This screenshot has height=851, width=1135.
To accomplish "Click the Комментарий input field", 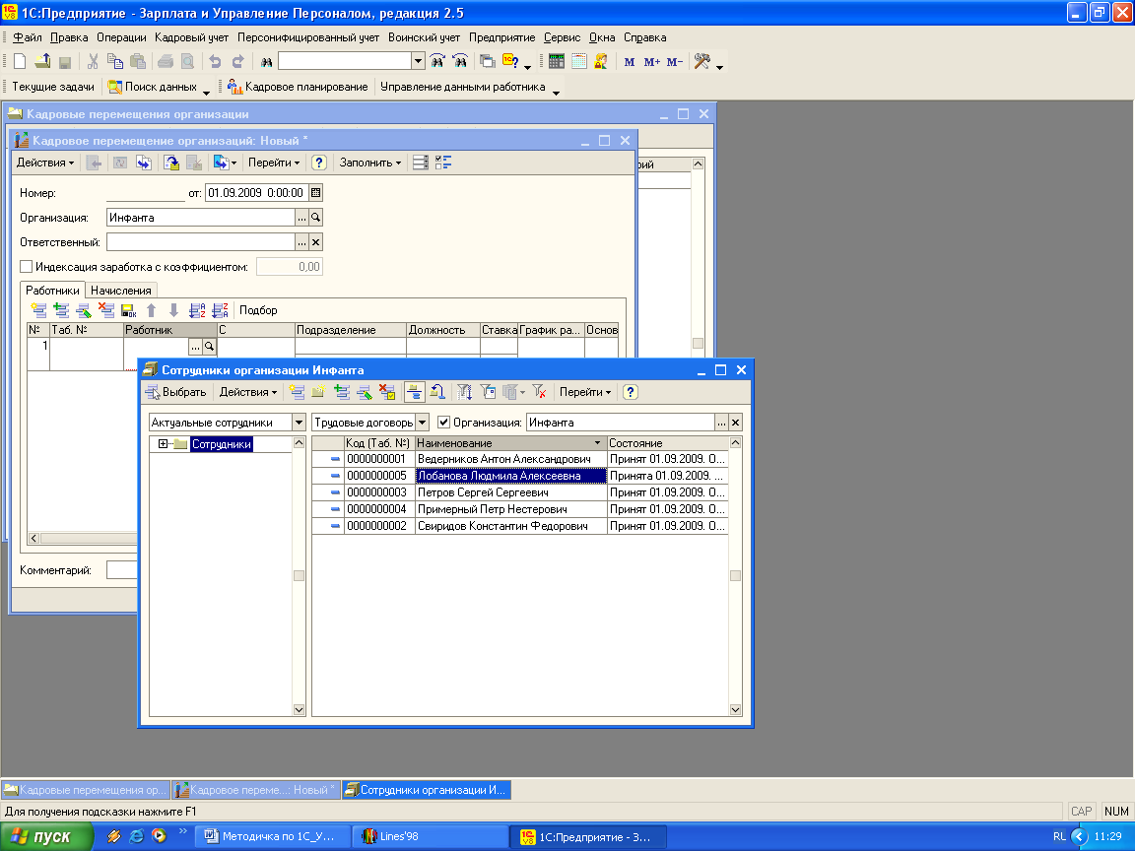I will click(121, 570).
